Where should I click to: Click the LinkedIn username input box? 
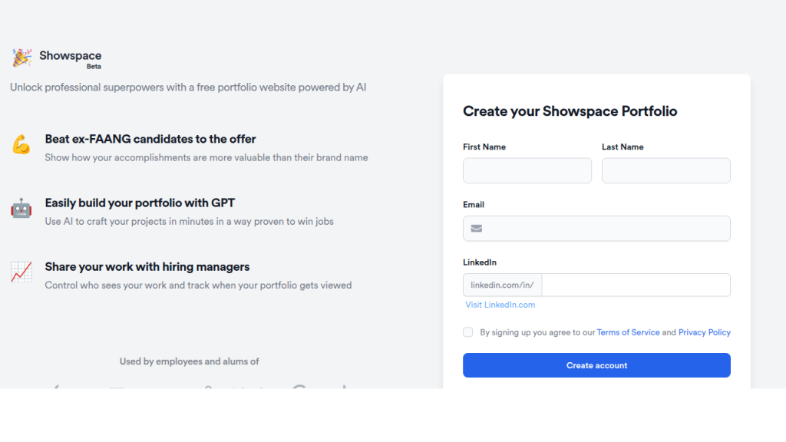pyautogui.click(x=636, y=285)
